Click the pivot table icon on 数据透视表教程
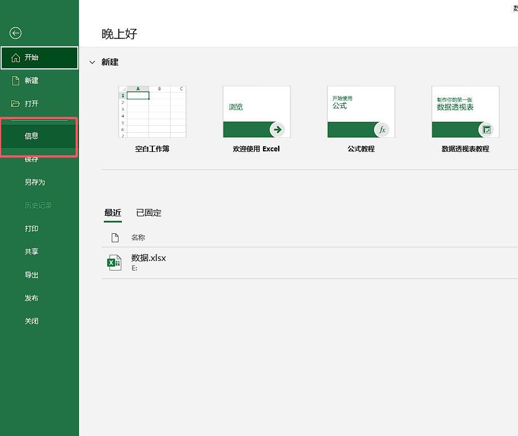 pyautogui.click(x=486, y=129)
